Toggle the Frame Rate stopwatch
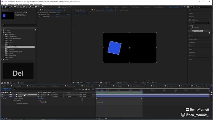213x120 pixels. (42, 17)
